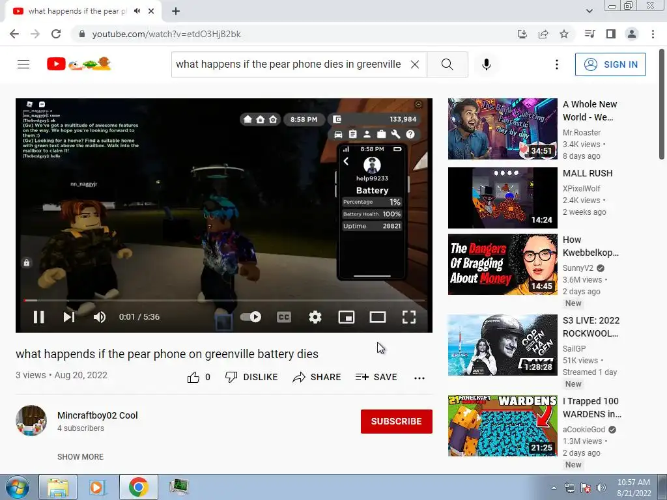The image size is (667, 500).
Task: Share this page from the address bar
Action: (x=543, y=34)
